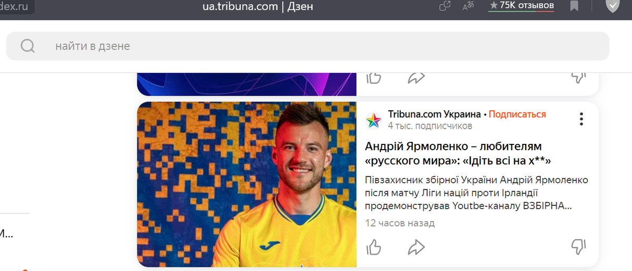The height and width of the screenshot is (271, 632).
Task: Focus the 'найти в дзене' search field
Action: (308, 46)
